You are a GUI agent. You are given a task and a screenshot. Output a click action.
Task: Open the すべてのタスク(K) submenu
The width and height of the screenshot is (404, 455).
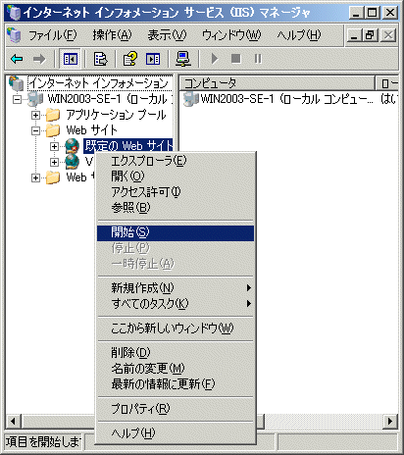tap(176, 304)
